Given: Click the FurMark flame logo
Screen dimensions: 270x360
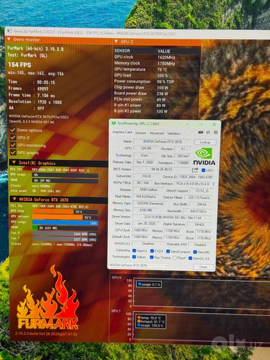Looking at the screenshot, I should [x=48, y=297].
